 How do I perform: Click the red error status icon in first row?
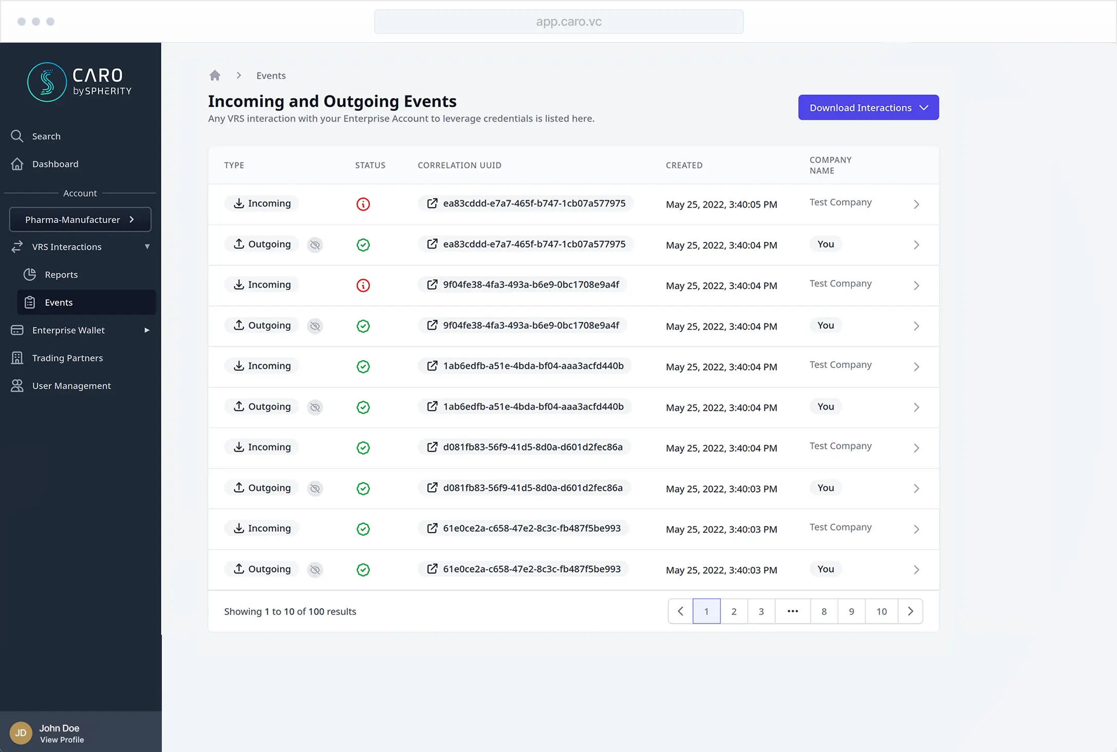[x=363, y=204]
